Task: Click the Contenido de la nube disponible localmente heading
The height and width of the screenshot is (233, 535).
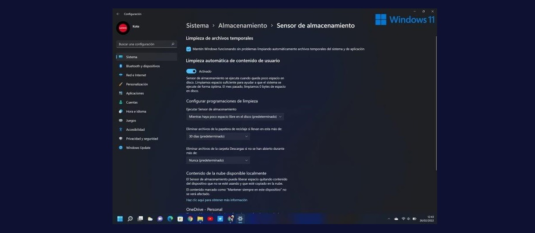Action: (226, 173)
